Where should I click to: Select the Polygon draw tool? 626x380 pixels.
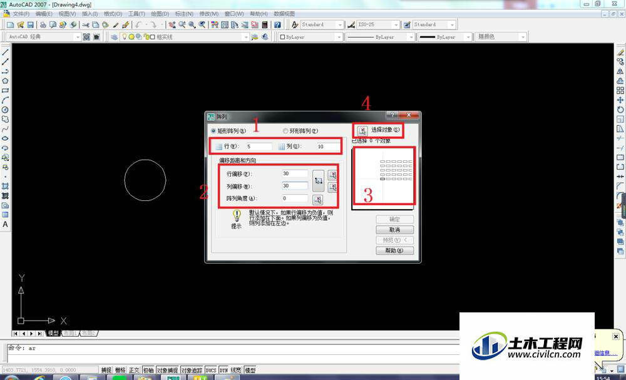[5, 81]
